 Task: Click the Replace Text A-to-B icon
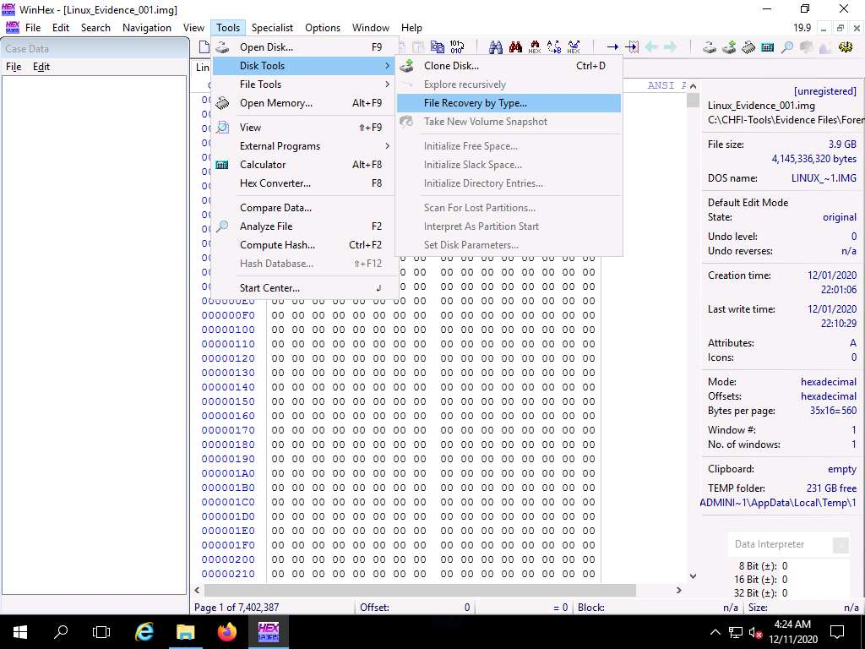click(x=554, y=47)
